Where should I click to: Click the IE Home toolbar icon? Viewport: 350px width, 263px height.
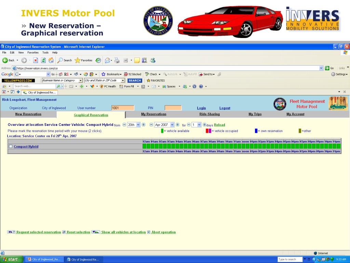(x=51, y=60)
